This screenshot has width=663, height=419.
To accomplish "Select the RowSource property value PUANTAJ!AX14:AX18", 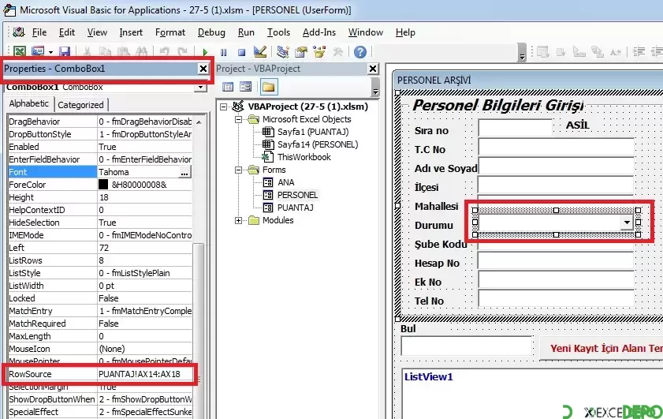I will [x=140, y=374].
